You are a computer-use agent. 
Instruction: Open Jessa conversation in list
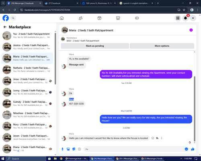click(x=27, y=81)
